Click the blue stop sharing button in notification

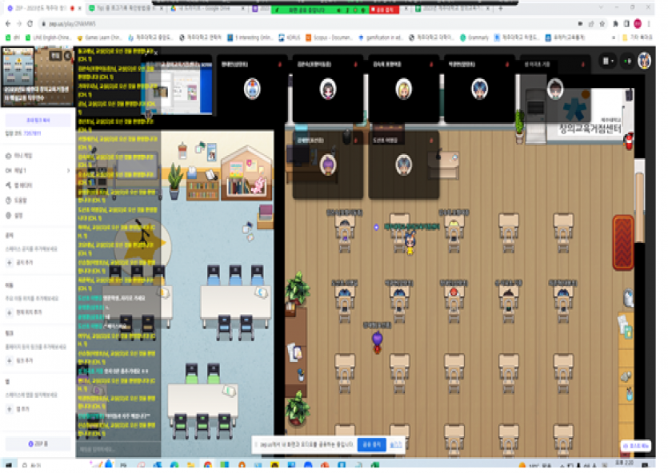coord(371,444)
